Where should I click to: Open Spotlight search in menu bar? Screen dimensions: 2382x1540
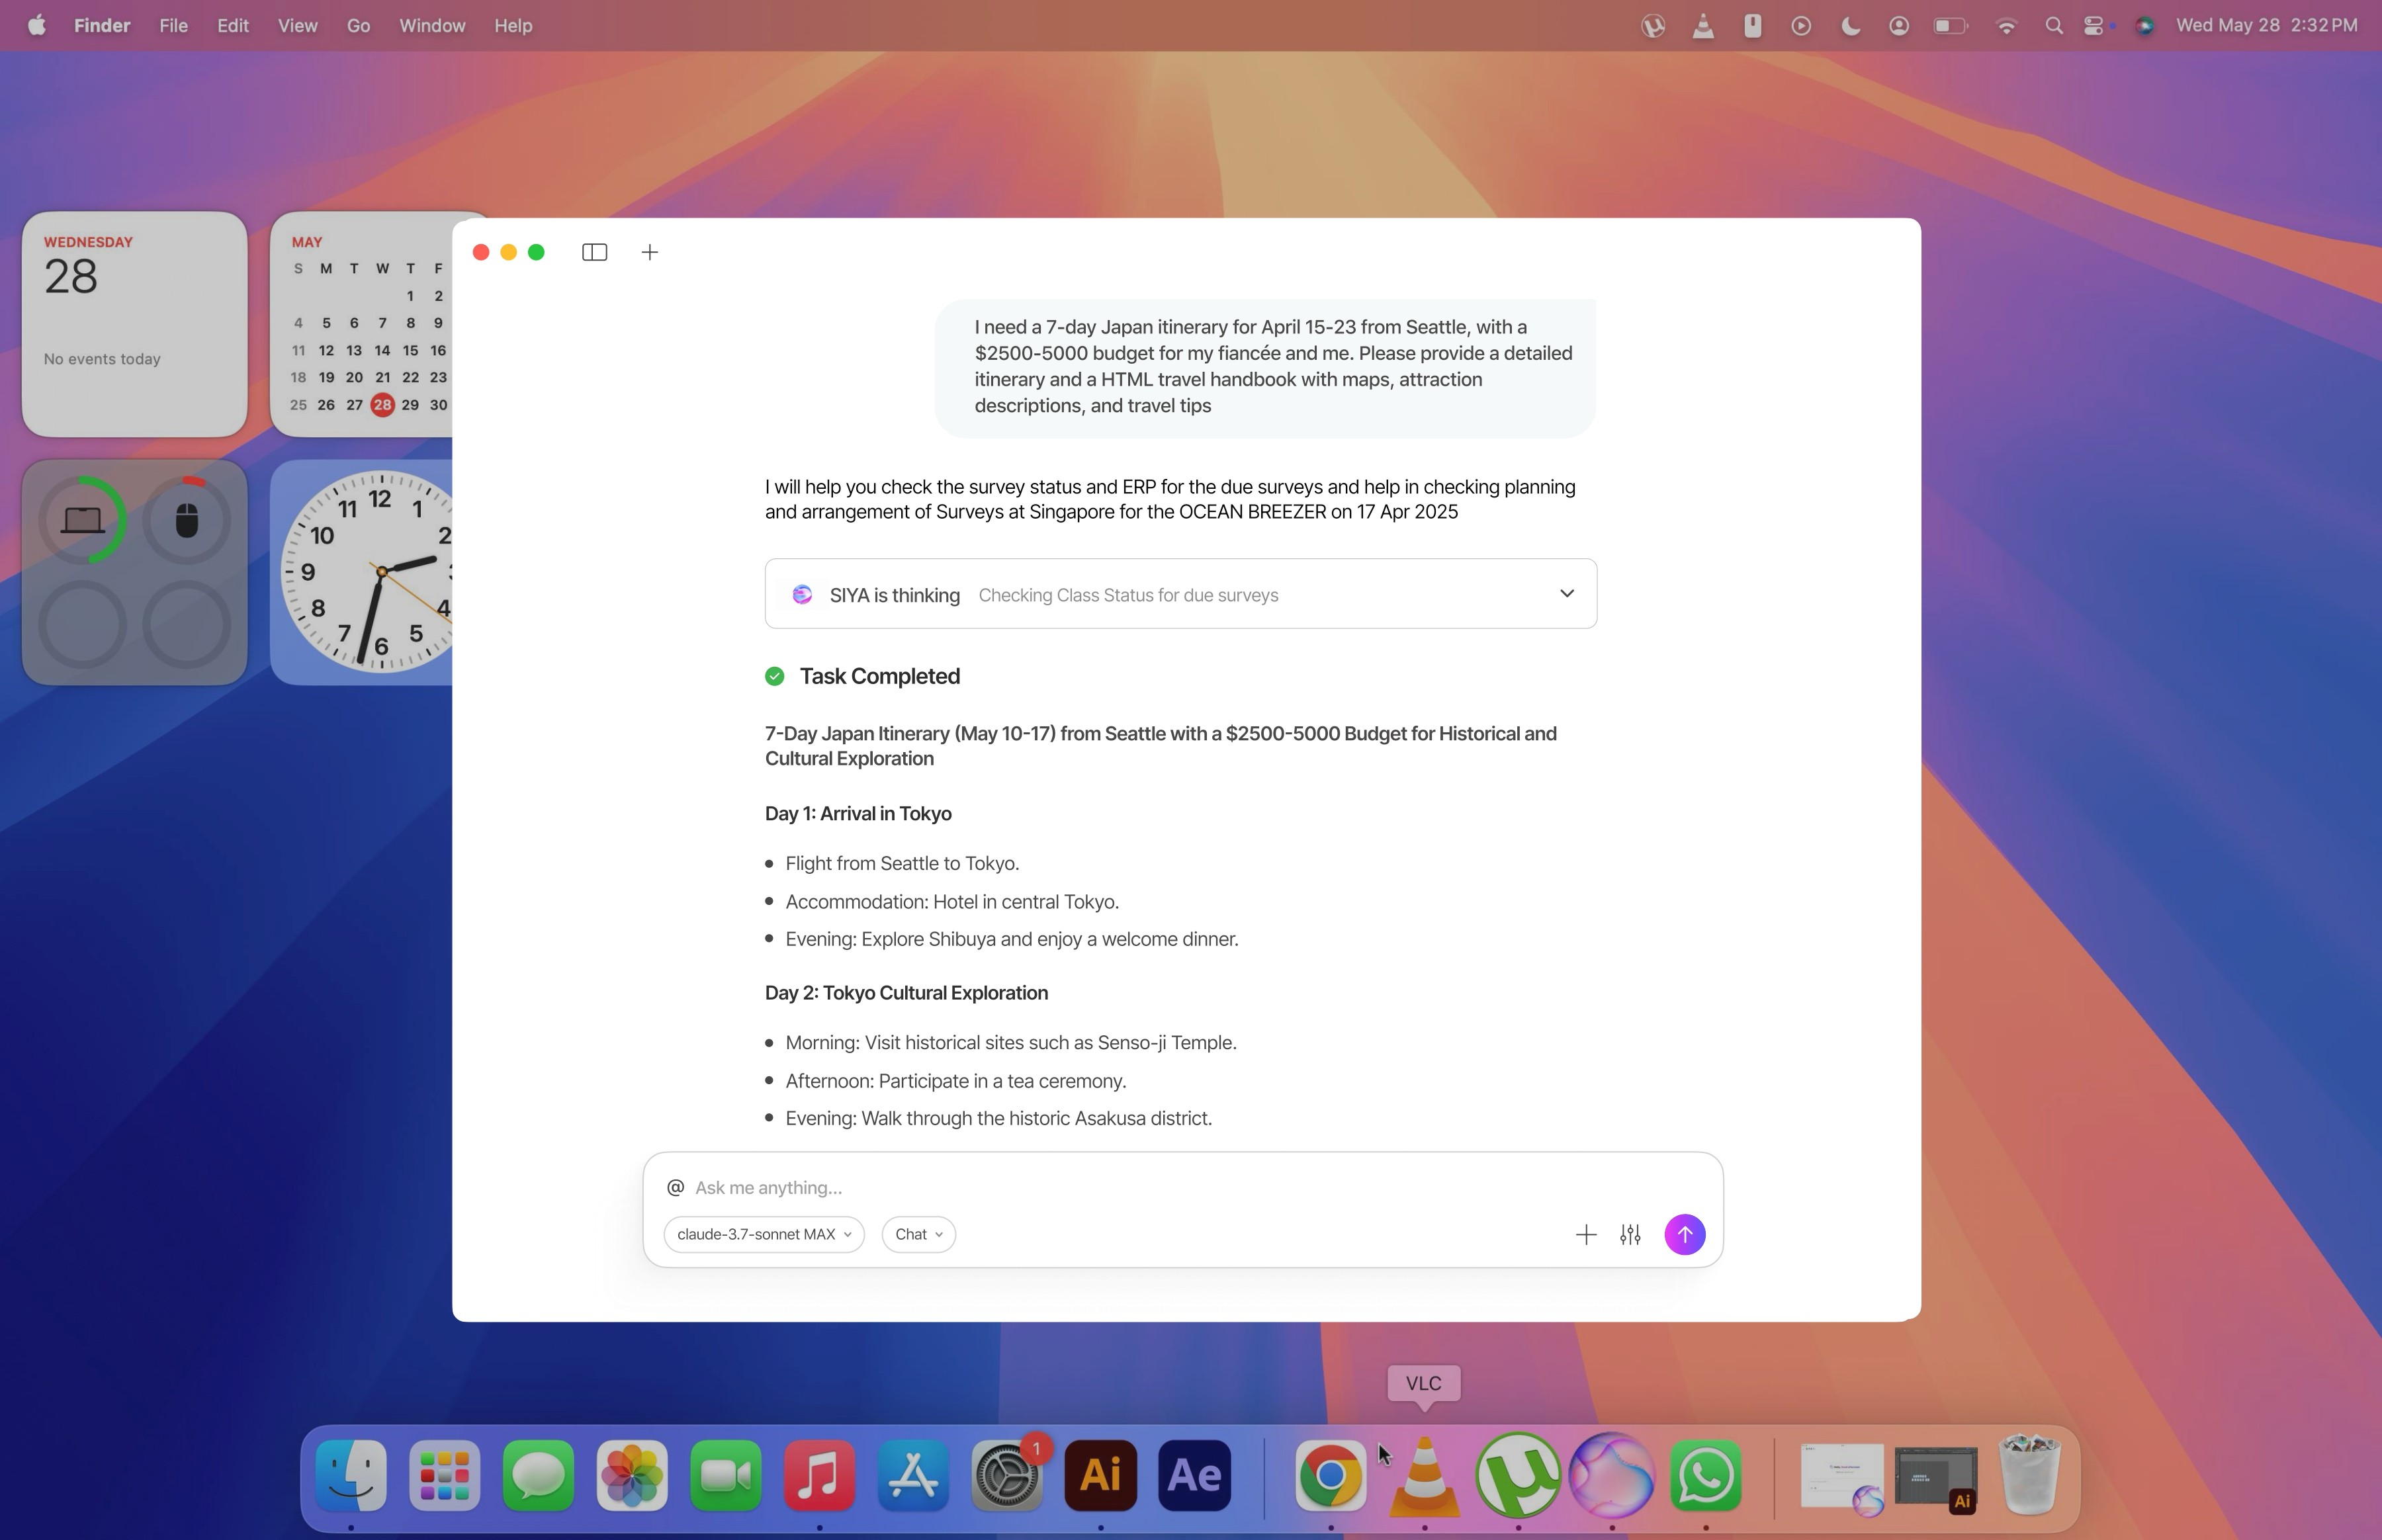(x=2054, y=26)
